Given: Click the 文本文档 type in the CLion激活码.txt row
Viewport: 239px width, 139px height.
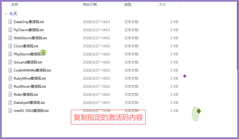Looking at the screenshot, I should (131, 46).
